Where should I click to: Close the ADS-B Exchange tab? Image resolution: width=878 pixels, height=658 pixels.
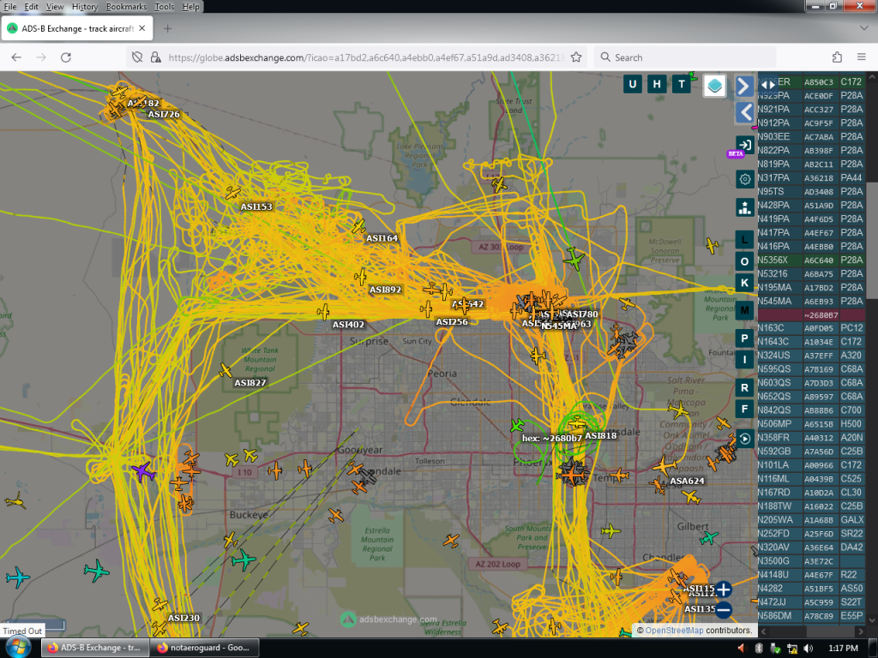pyautogui.click(x=142, y=28)
